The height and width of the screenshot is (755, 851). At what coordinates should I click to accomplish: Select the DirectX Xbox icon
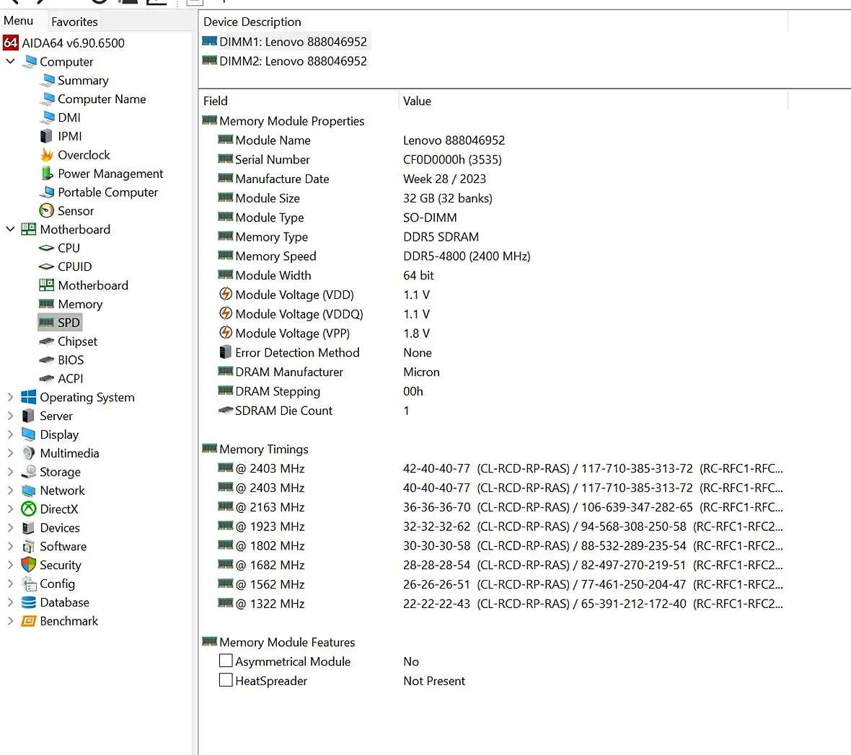[x=29, y=509]
